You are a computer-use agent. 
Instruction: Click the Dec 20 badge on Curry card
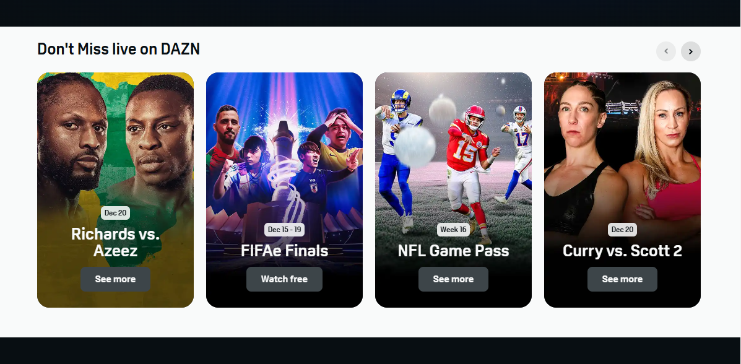pyautogui.click(x=622, y=230)
